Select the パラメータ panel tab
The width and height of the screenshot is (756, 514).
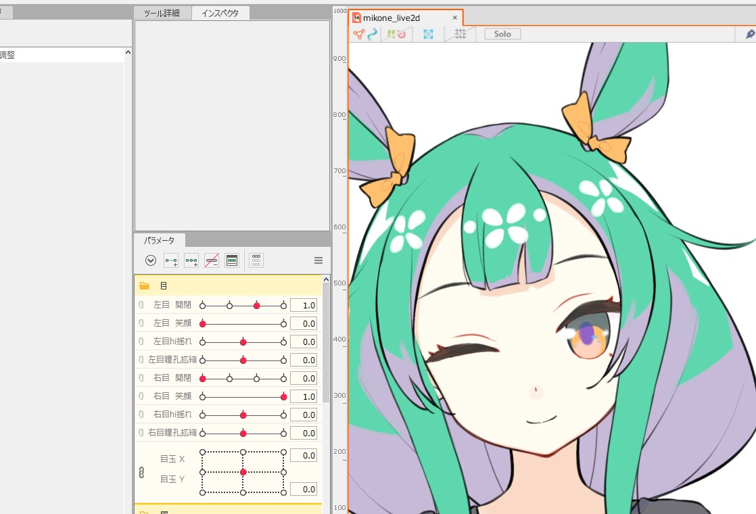click(x=159, y=240)
